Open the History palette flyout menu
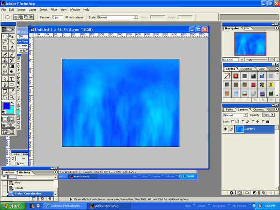This screenshot has width=280, height=210. 56,172
